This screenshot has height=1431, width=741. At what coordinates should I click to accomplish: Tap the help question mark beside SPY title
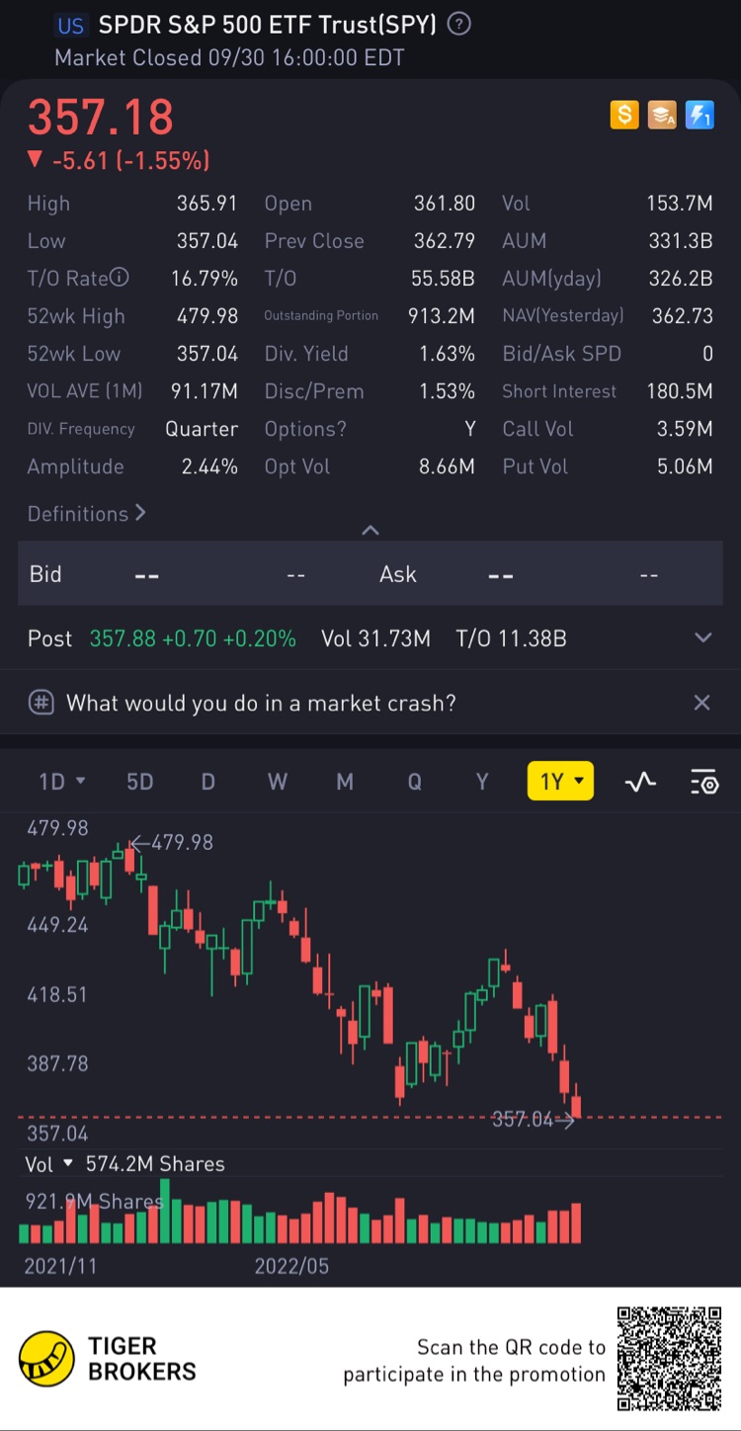point(459,25)
